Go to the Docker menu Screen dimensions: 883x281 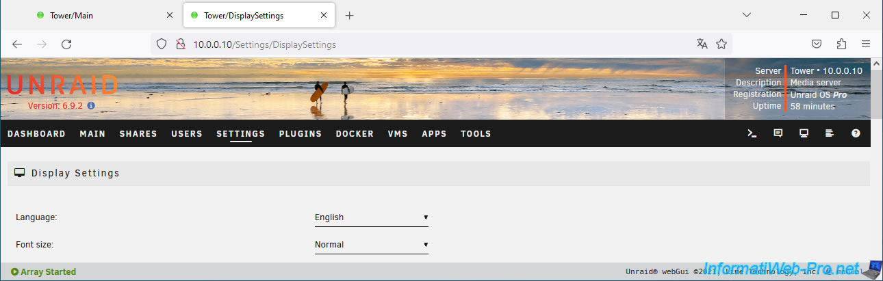(x=355, y=134)
